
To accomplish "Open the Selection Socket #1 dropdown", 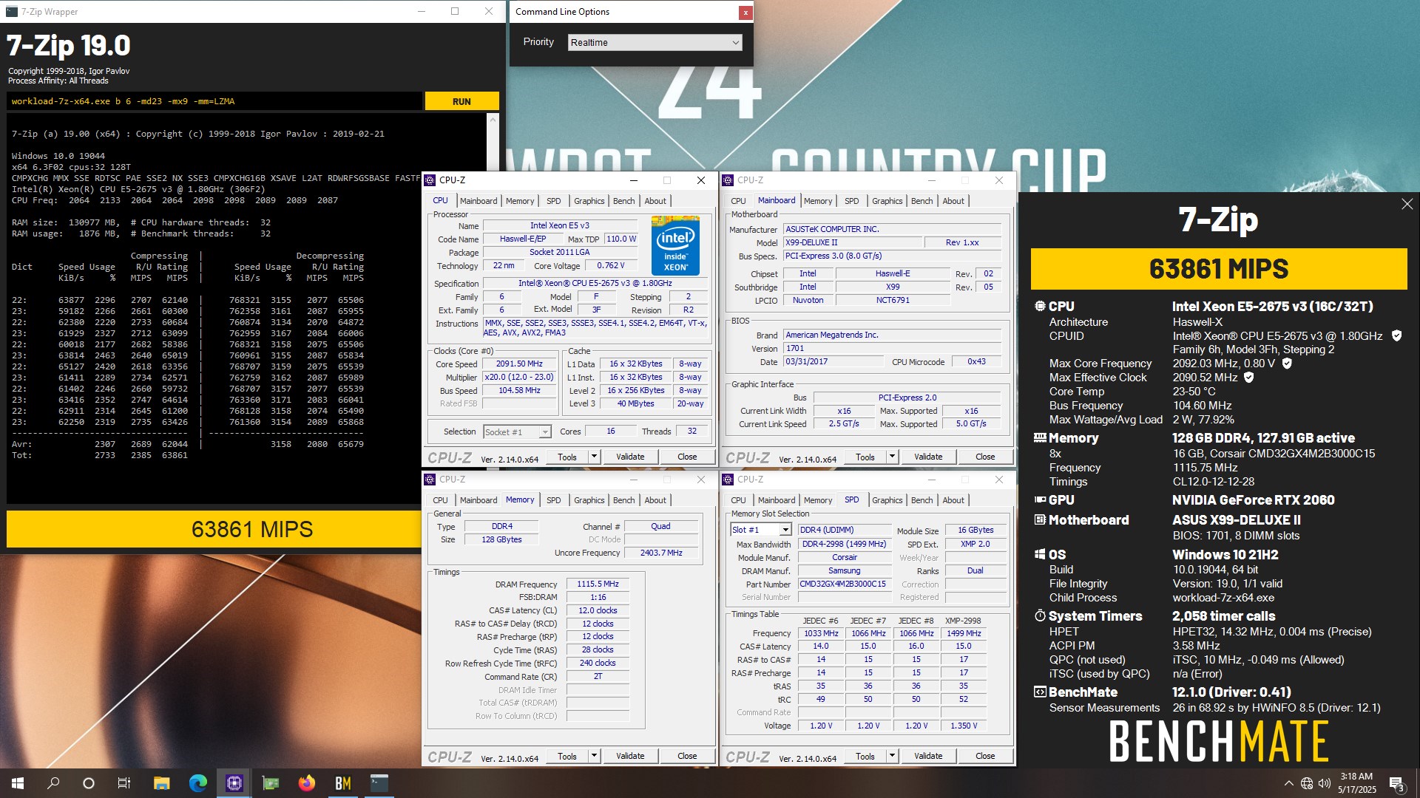I will (x=517, y=432).
